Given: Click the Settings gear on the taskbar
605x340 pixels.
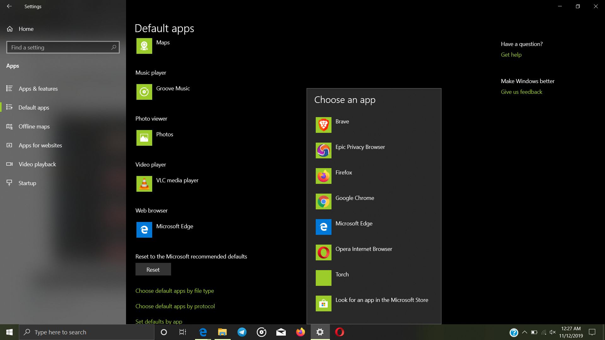Looking at the screenshot, I should click(x=320, y=332).
